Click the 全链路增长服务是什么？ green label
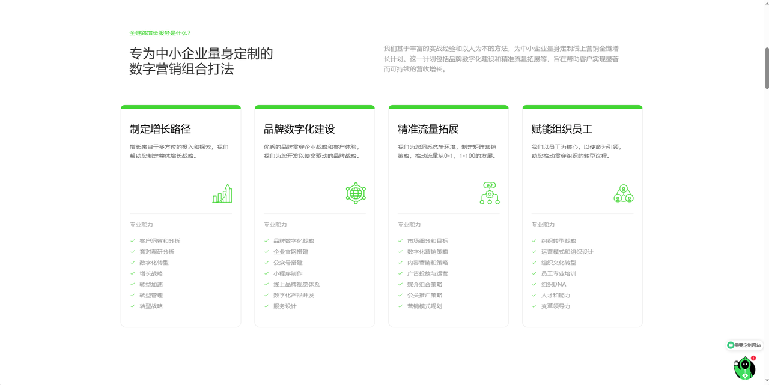 [x=160, y=33]
